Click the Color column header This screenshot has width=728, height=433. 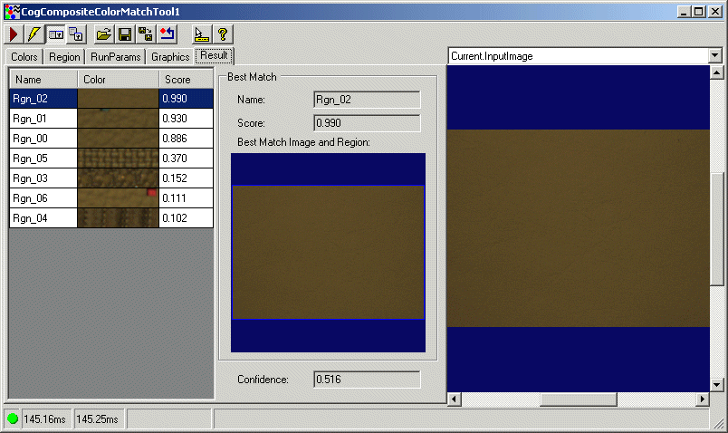click(118, 80)
